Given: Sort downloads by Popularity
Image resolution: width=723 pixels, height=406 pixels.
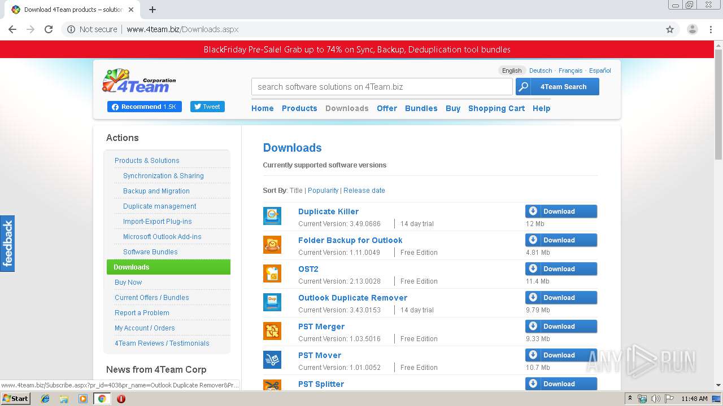Looking at the screenshot, I should [x=323, y=191].
